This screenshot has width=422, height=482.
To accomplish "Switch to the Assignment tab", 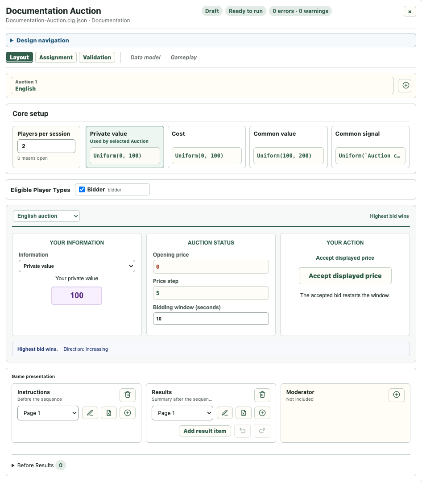I will 56,58.
